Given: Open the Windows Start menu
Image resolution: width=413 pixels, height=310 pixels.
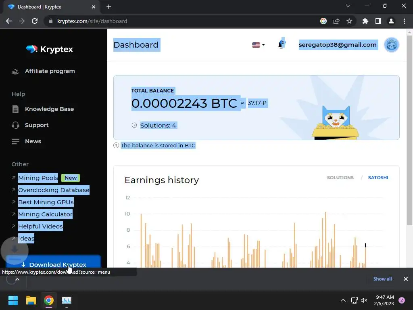Looking at the screenshot, I should click(x=13, y=300).
